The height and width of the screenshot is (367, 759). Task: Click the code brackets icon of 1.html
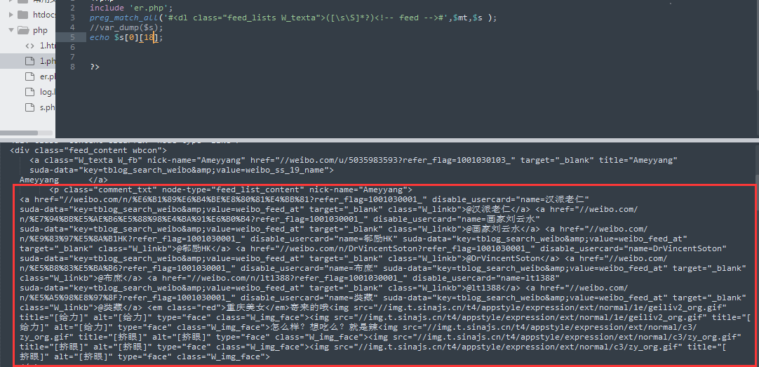pos(30,46)
